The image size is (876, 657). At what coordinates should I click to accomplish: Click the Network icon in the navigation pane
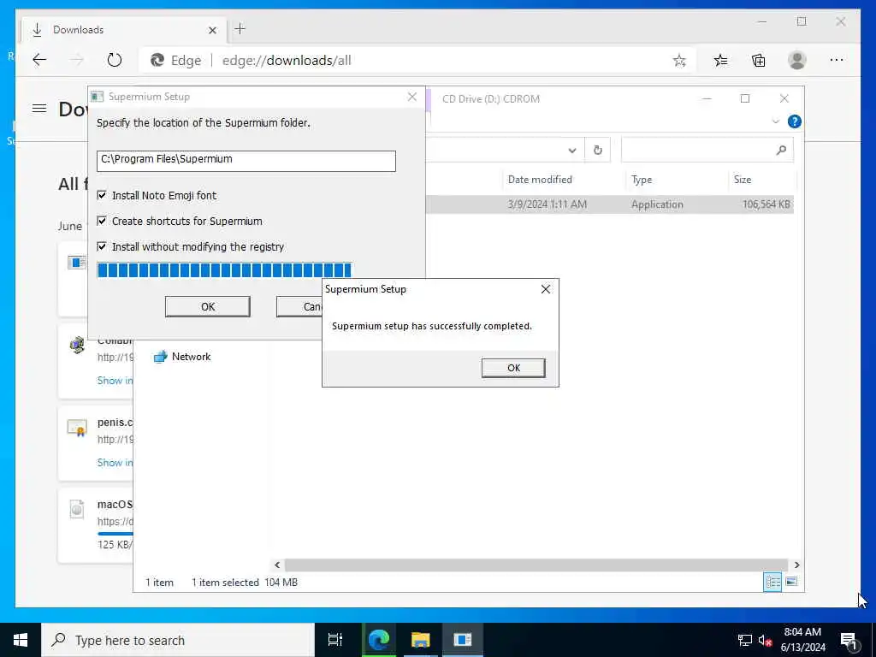click(x=160, y=357)
